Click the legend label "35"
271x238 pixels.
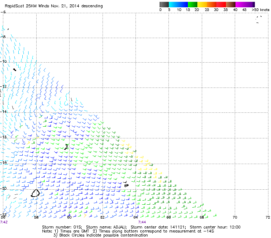click(x=226, y=10)
